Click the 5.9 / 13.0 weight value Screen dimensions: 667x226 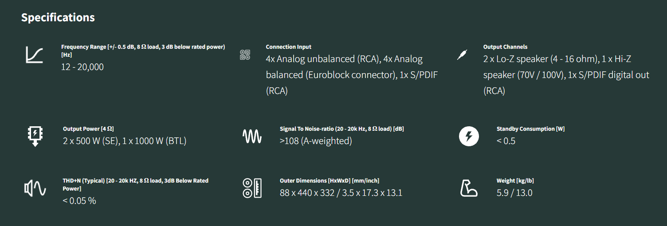[514, 193]
